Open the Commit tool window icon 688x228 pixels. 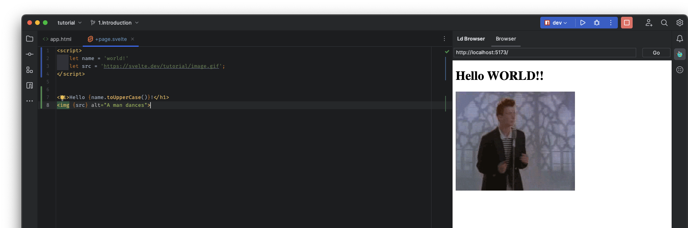click(30, 54)
